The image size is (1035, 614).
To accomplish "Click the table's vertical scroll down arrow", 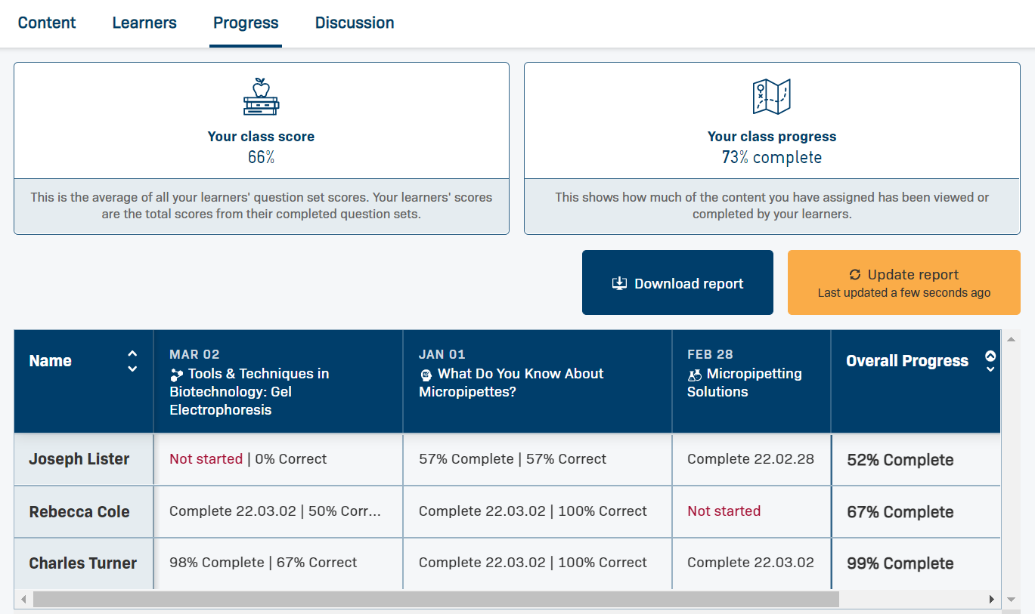I will coord(1011,600).
